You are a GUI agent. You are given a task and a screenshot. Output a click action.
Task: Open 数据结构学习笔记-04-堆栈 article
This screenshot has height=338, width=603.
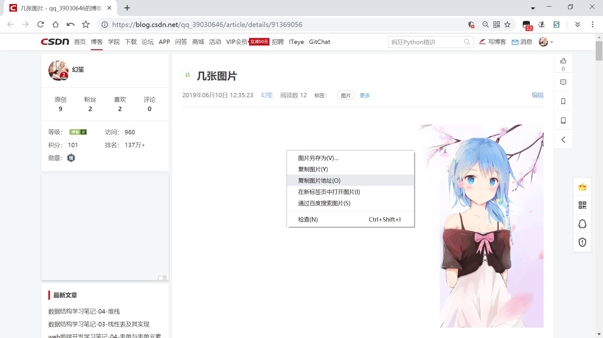83,311
